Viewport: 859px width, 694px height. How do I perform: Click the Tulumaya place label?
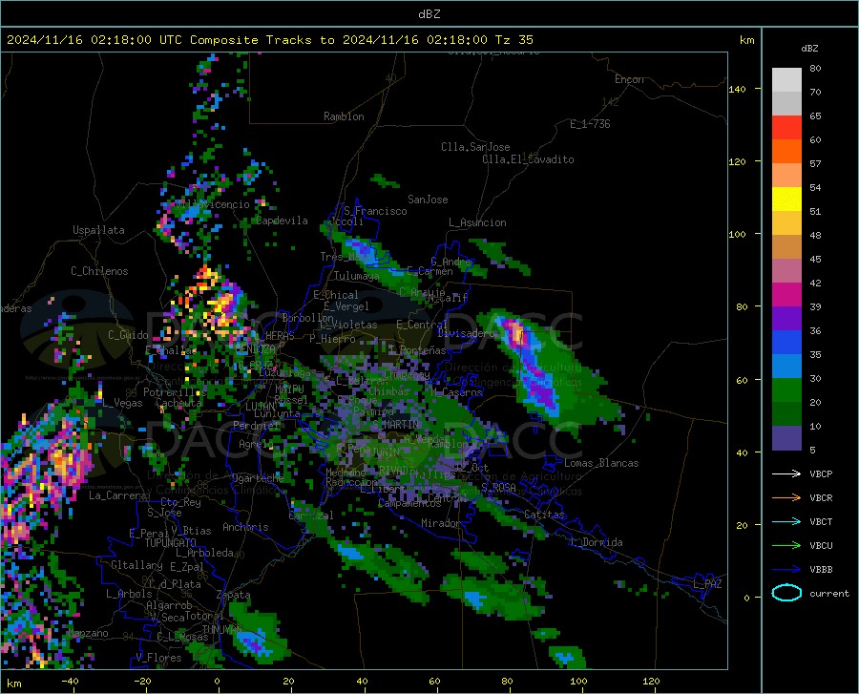tap(357, 276)
